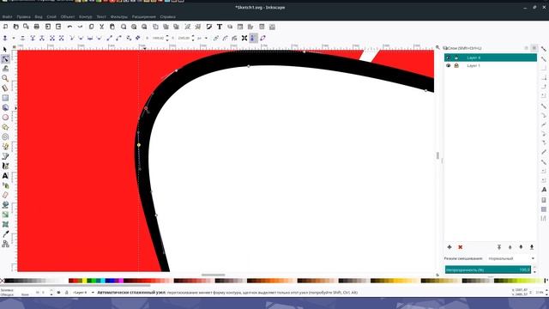Toggle the topmost snapping icon in snap bar
The height and width of the screenshot is (309, 549).
(x=543, y=49)
